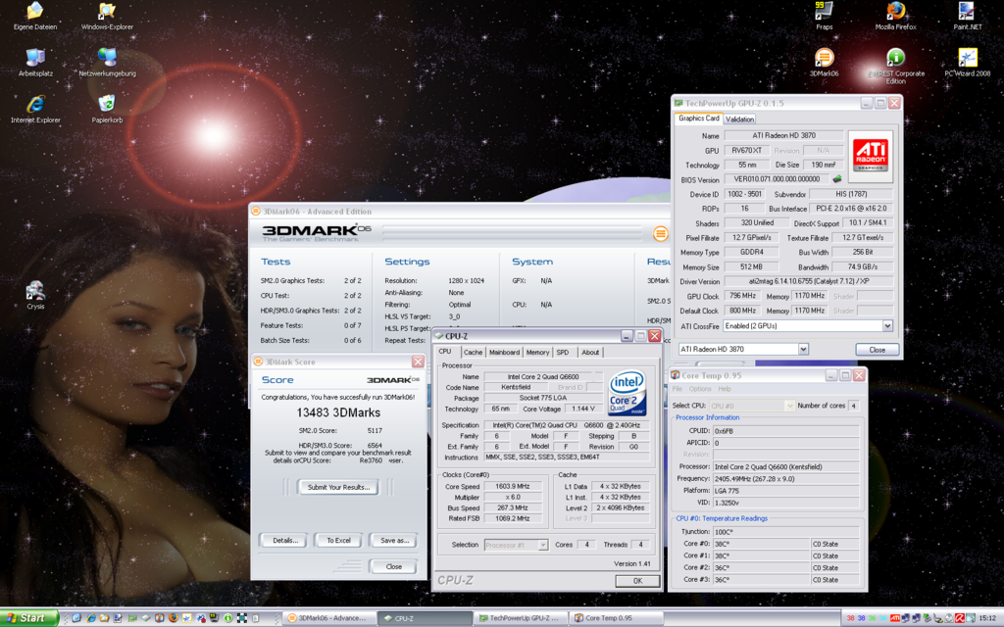
Task: Click the system tray clock showing 15:12
Action: (x=986, y=618)
